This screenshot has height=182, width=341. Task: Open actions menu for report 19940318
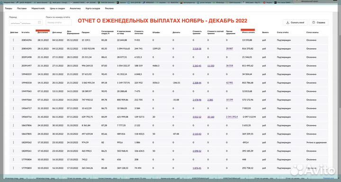point(13,83)
